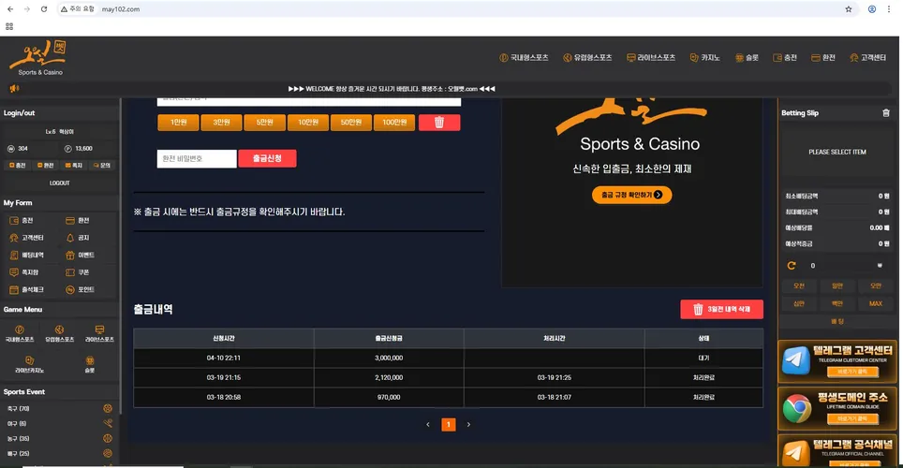Open 라이브스포츠 in the top navigation
903x468 pixels.
click(x=651, y=58)
